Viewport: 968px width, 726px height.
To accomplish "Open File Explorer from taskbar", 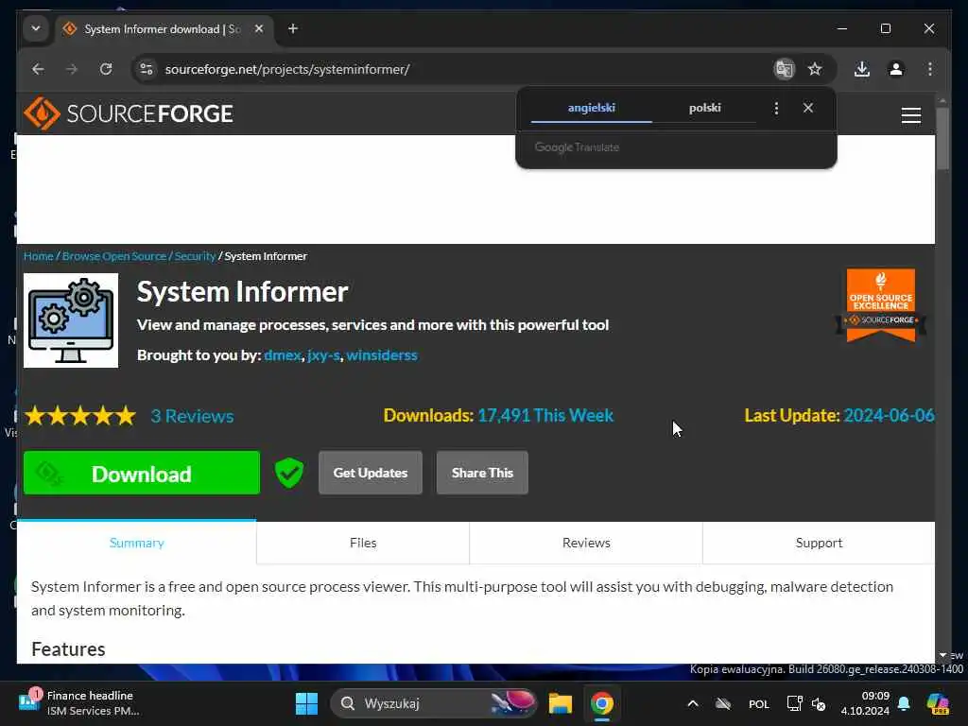I will click(560, 703).
